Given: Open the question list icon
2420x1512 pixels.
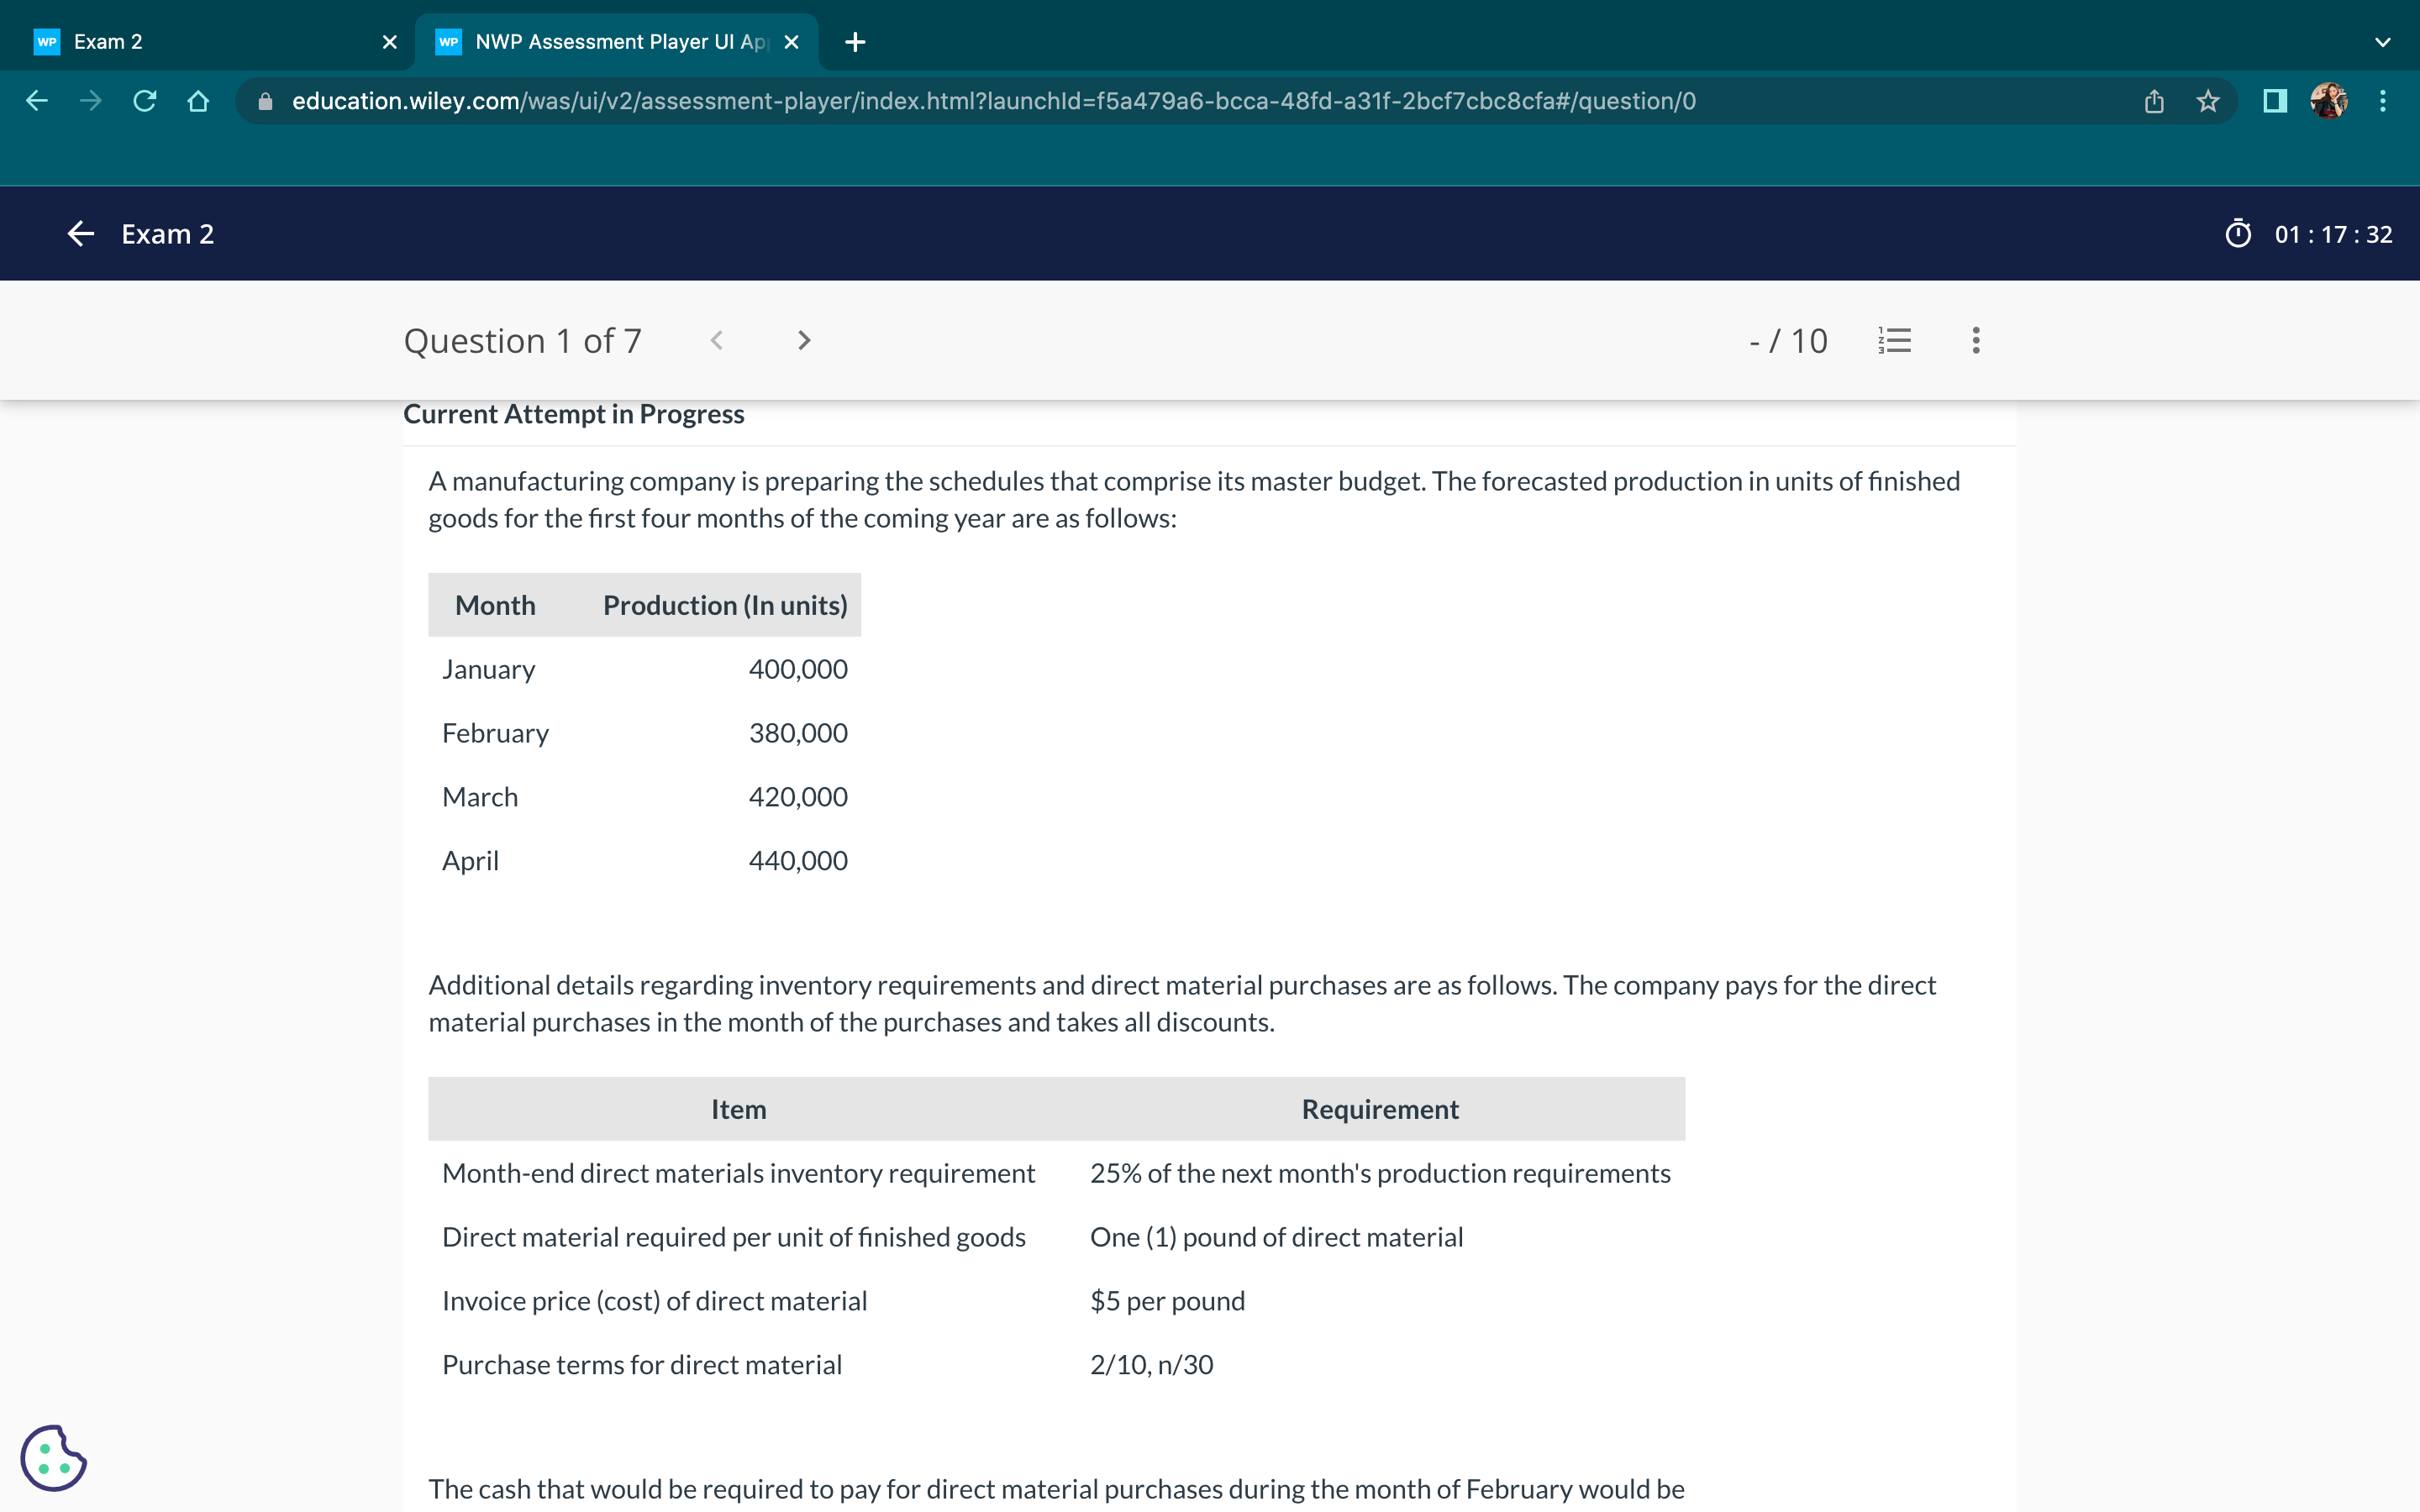Looking at the screenshot, I should [x=1894, y=341].
